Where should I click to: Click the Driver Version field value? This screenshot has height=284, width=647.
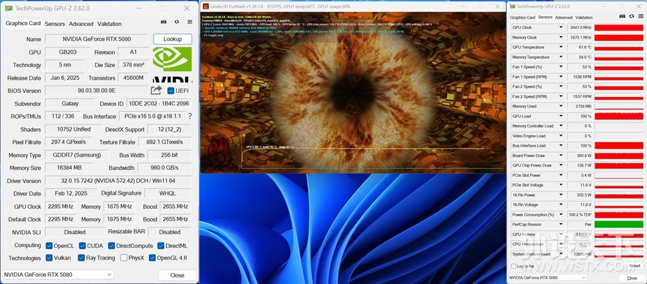tap(118, 180)
